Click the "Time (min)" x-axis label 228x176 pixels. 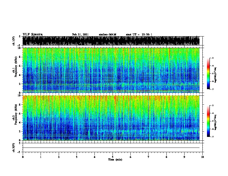click(x=115, y=160)
